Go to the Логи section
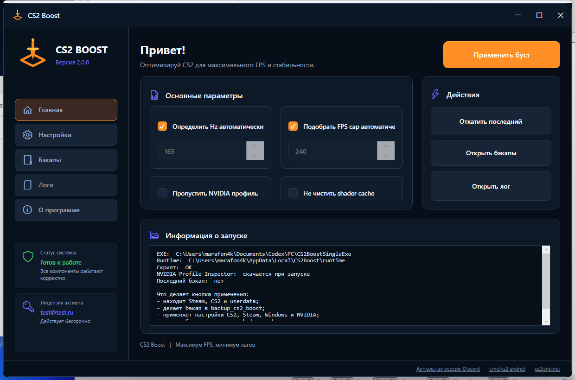575x380 pixels. pyautogui.click(x=66, y=185)
